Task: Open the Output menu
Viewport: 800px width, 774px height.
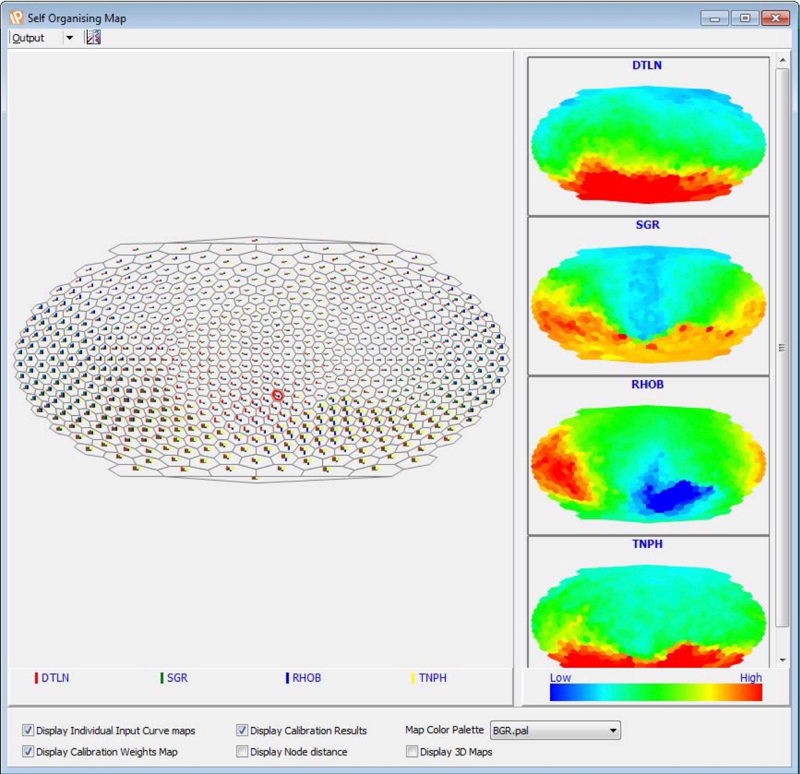Action: coord(27,37)
